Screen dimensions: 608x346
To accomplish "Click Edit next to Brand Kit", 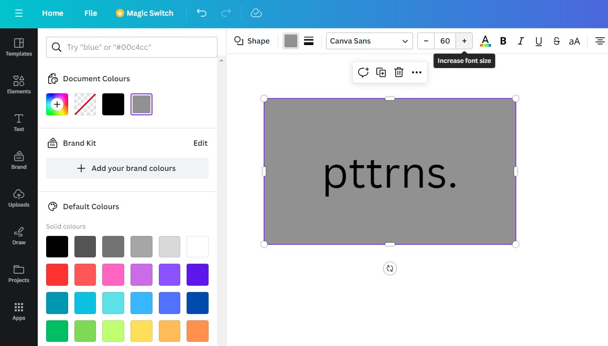I will click(200, 143).
